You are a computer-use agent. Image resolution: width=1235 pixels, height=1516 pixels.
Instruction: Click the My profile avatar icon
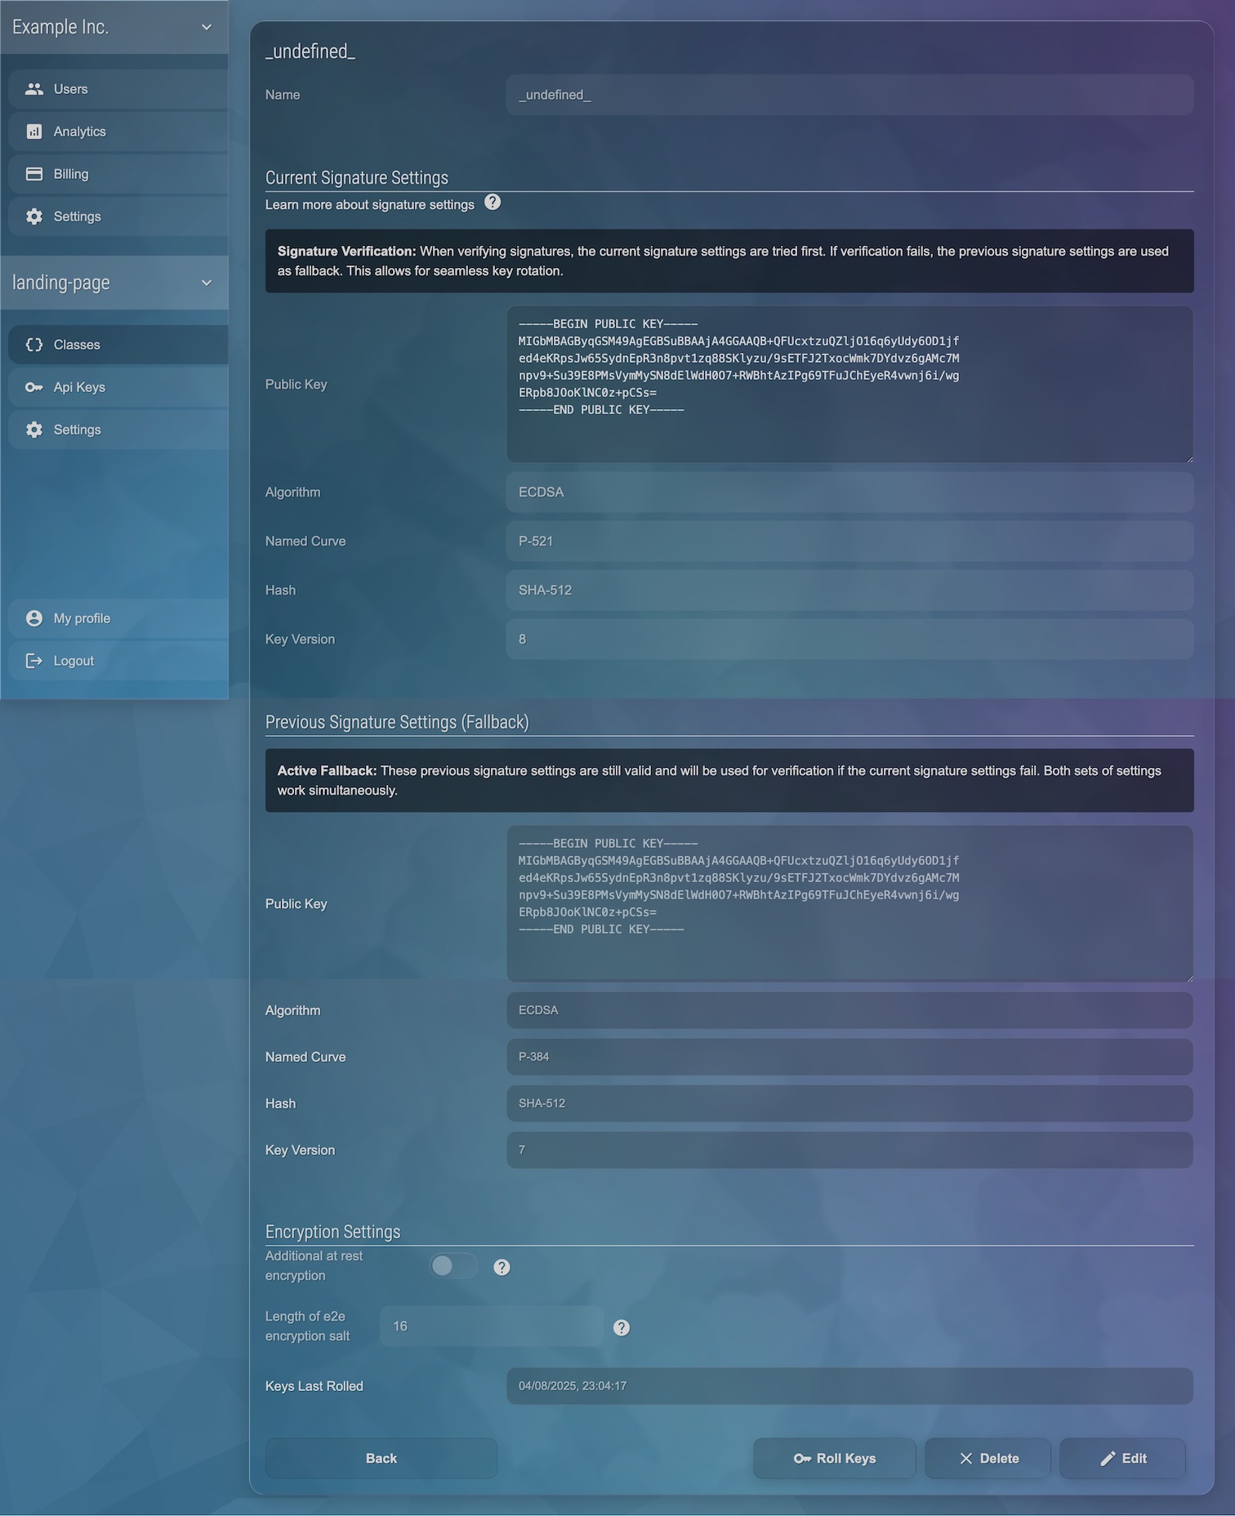(x=33, y=618)
